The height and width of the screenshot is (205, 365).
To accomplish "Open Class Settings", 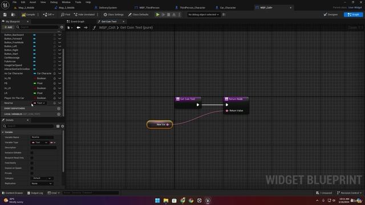I will [113, 15].
